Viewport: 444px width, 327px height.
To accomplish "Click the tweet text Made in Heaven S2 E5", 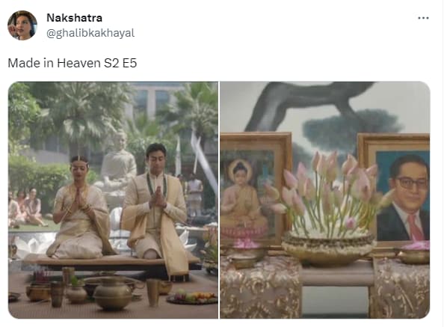I will pos(73,63).
